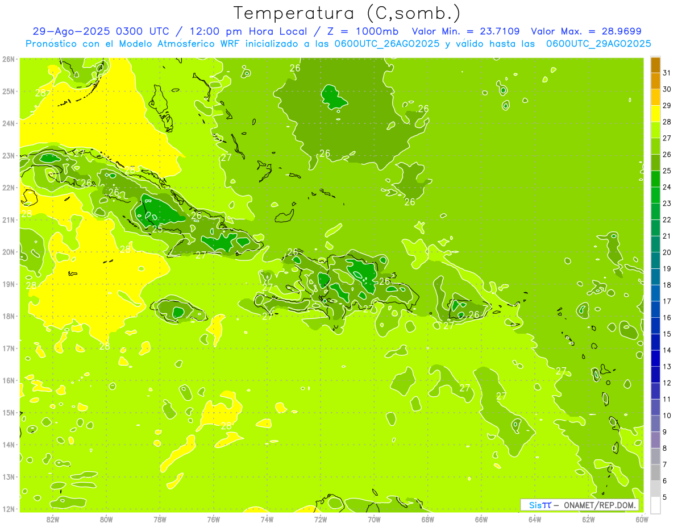682x527 pixels.
Task: Click the blue swatch between 15 and 16
Action: click(655, 326)
